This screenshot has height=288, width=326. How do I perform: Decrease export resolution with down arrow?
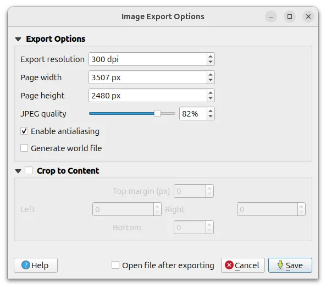tap(211, 62)
